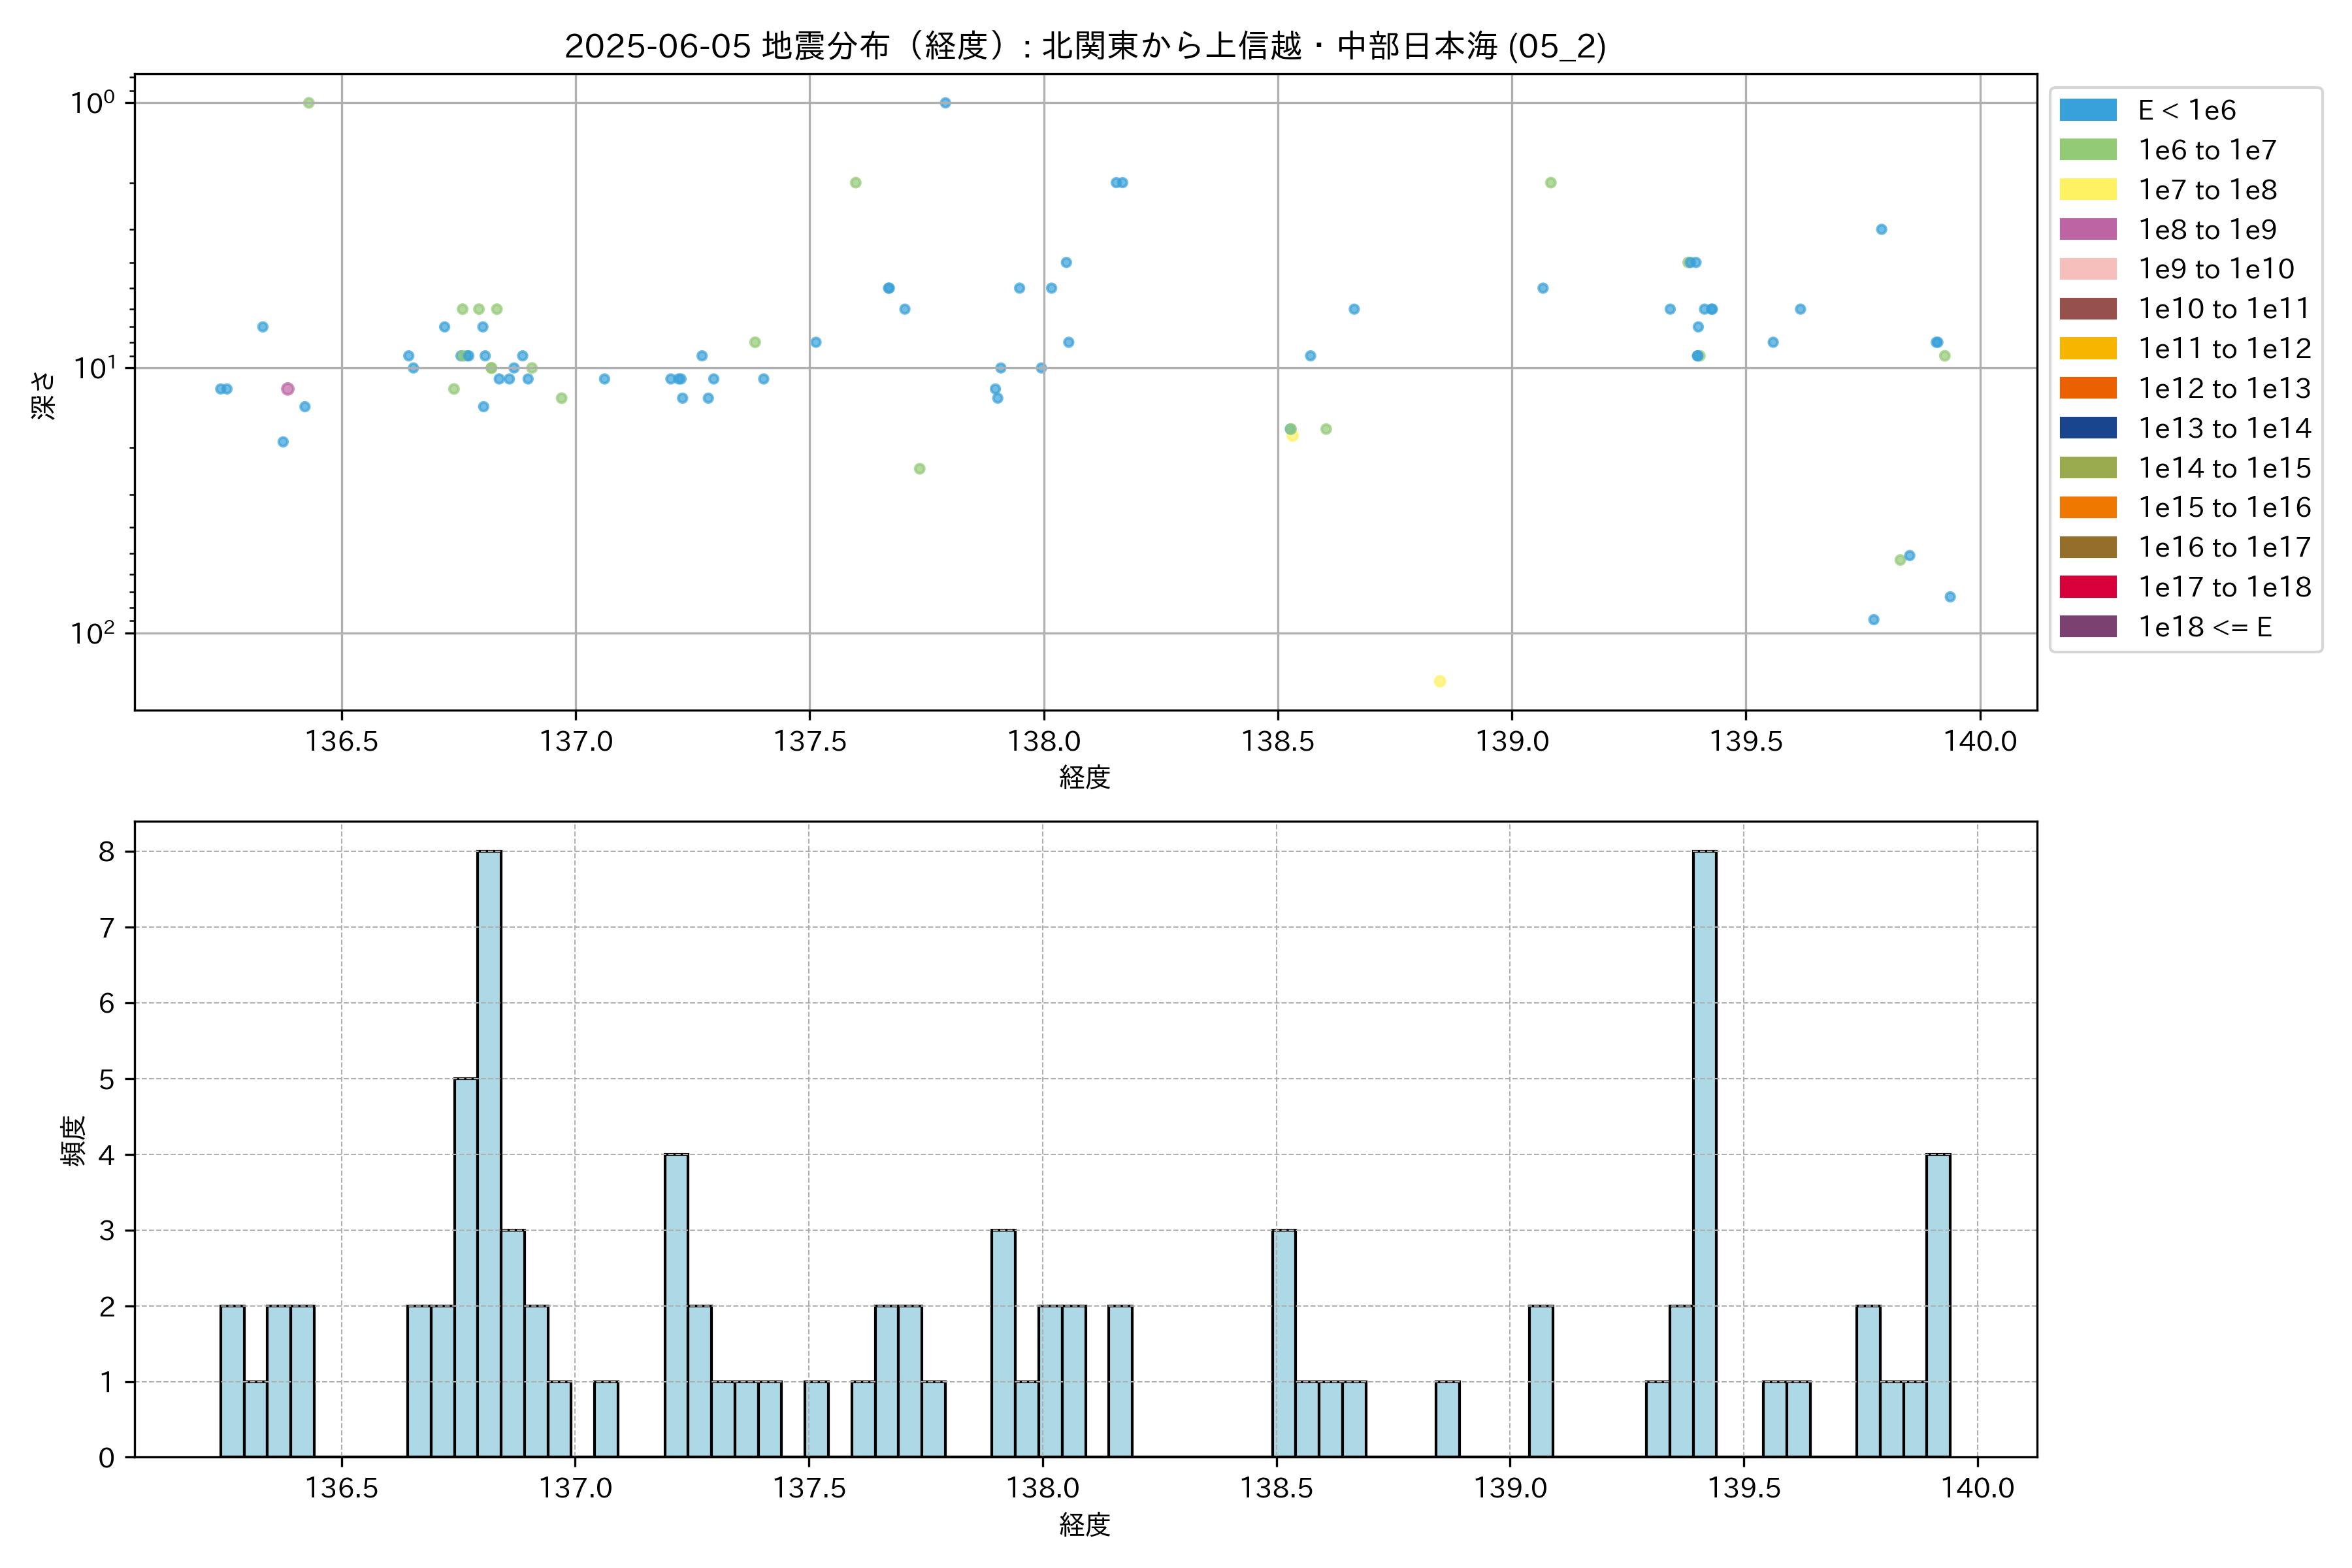Click the green point at top-left of scatter
Screen dimensions: 2352x1568
309,103
